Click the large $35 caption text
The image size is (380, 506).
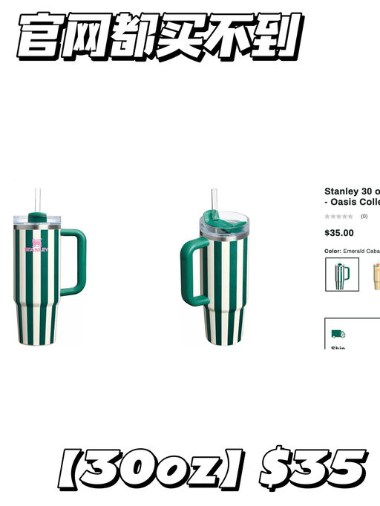click(314, 467)
